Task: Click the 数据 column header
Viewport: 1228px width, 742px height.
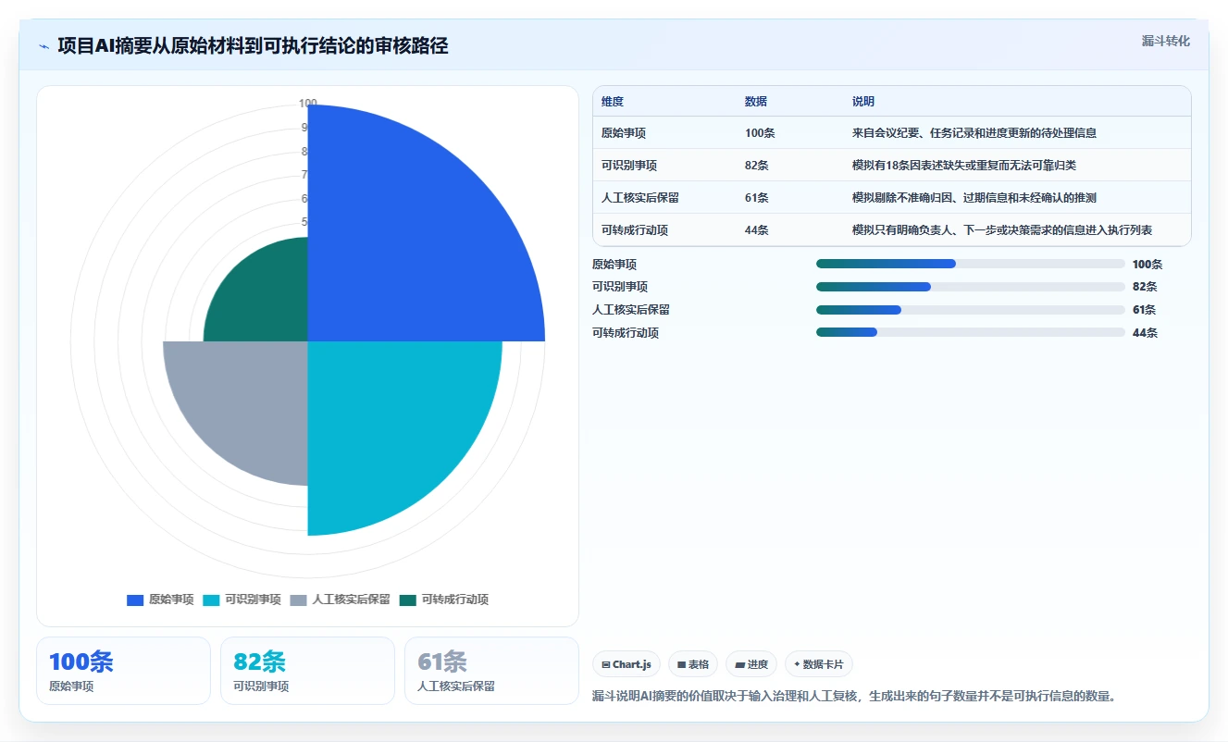Action: coord(756,102)
